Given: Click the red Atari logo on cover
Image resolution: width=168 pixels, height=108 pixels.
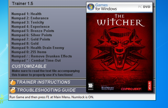Looking at the screenshot, I should [150, 85].
